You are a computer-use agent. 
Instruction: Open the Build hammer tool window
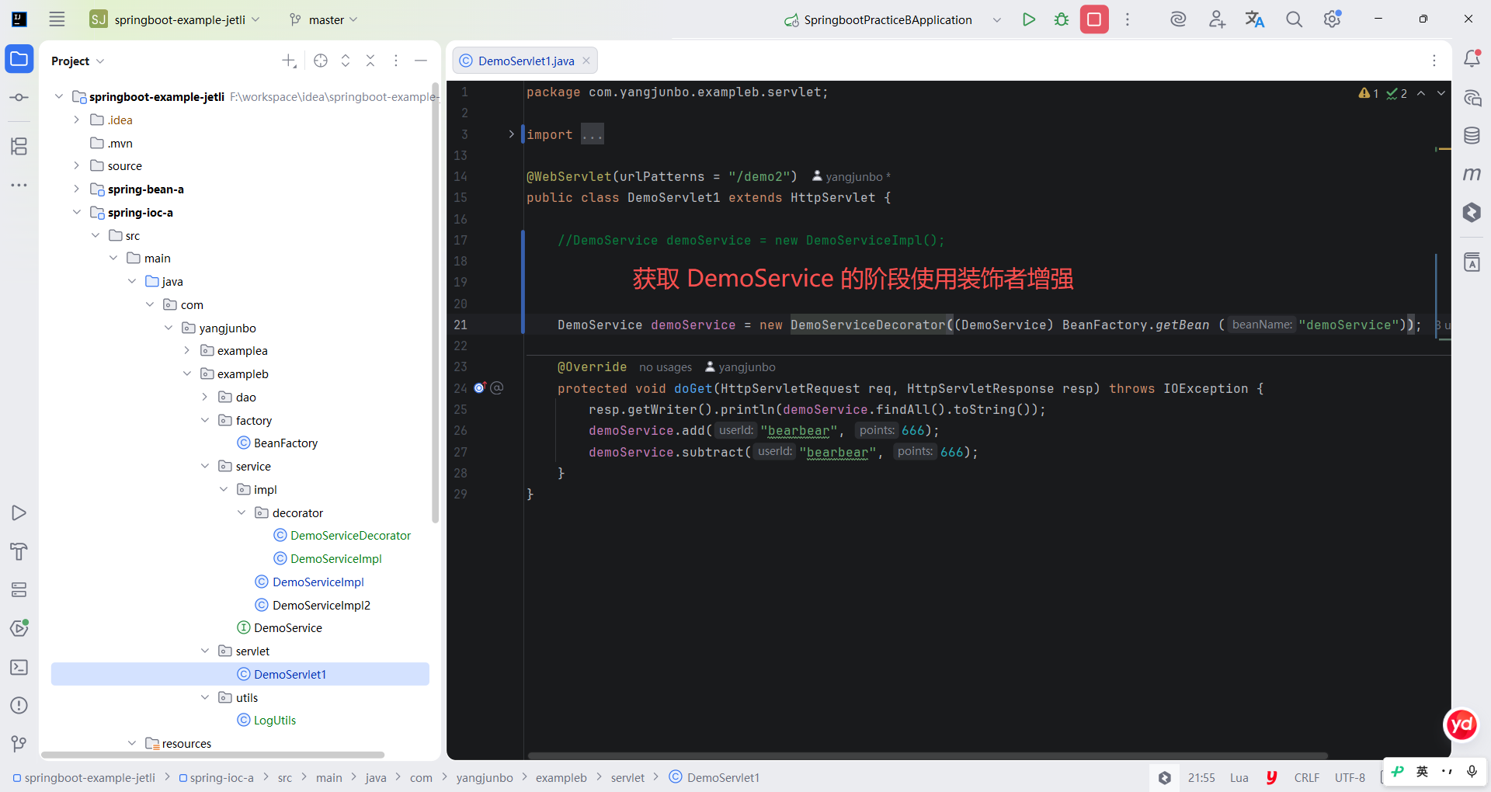[x=19, y=551]
